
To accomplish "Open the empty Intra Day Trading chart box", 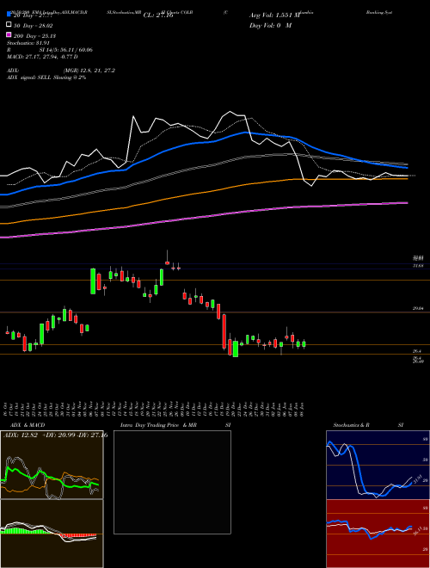I will (x=172, y=482).
